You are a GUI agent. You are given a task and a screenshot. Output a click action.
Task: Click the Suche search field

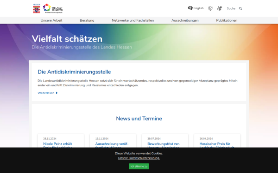231,8
